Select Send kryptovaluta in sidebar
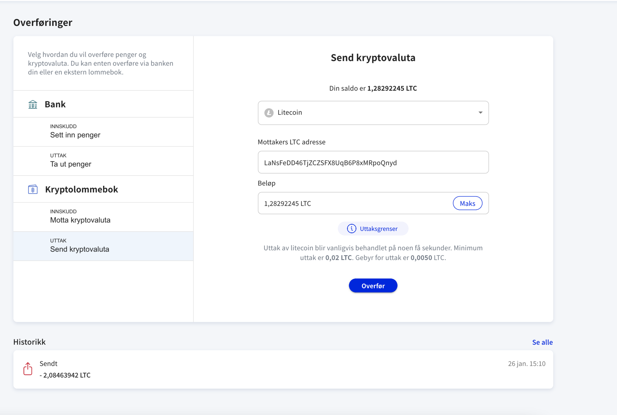The width and height of the screenshot is (617, 415). pyautogui.click(x=80, y=246)
